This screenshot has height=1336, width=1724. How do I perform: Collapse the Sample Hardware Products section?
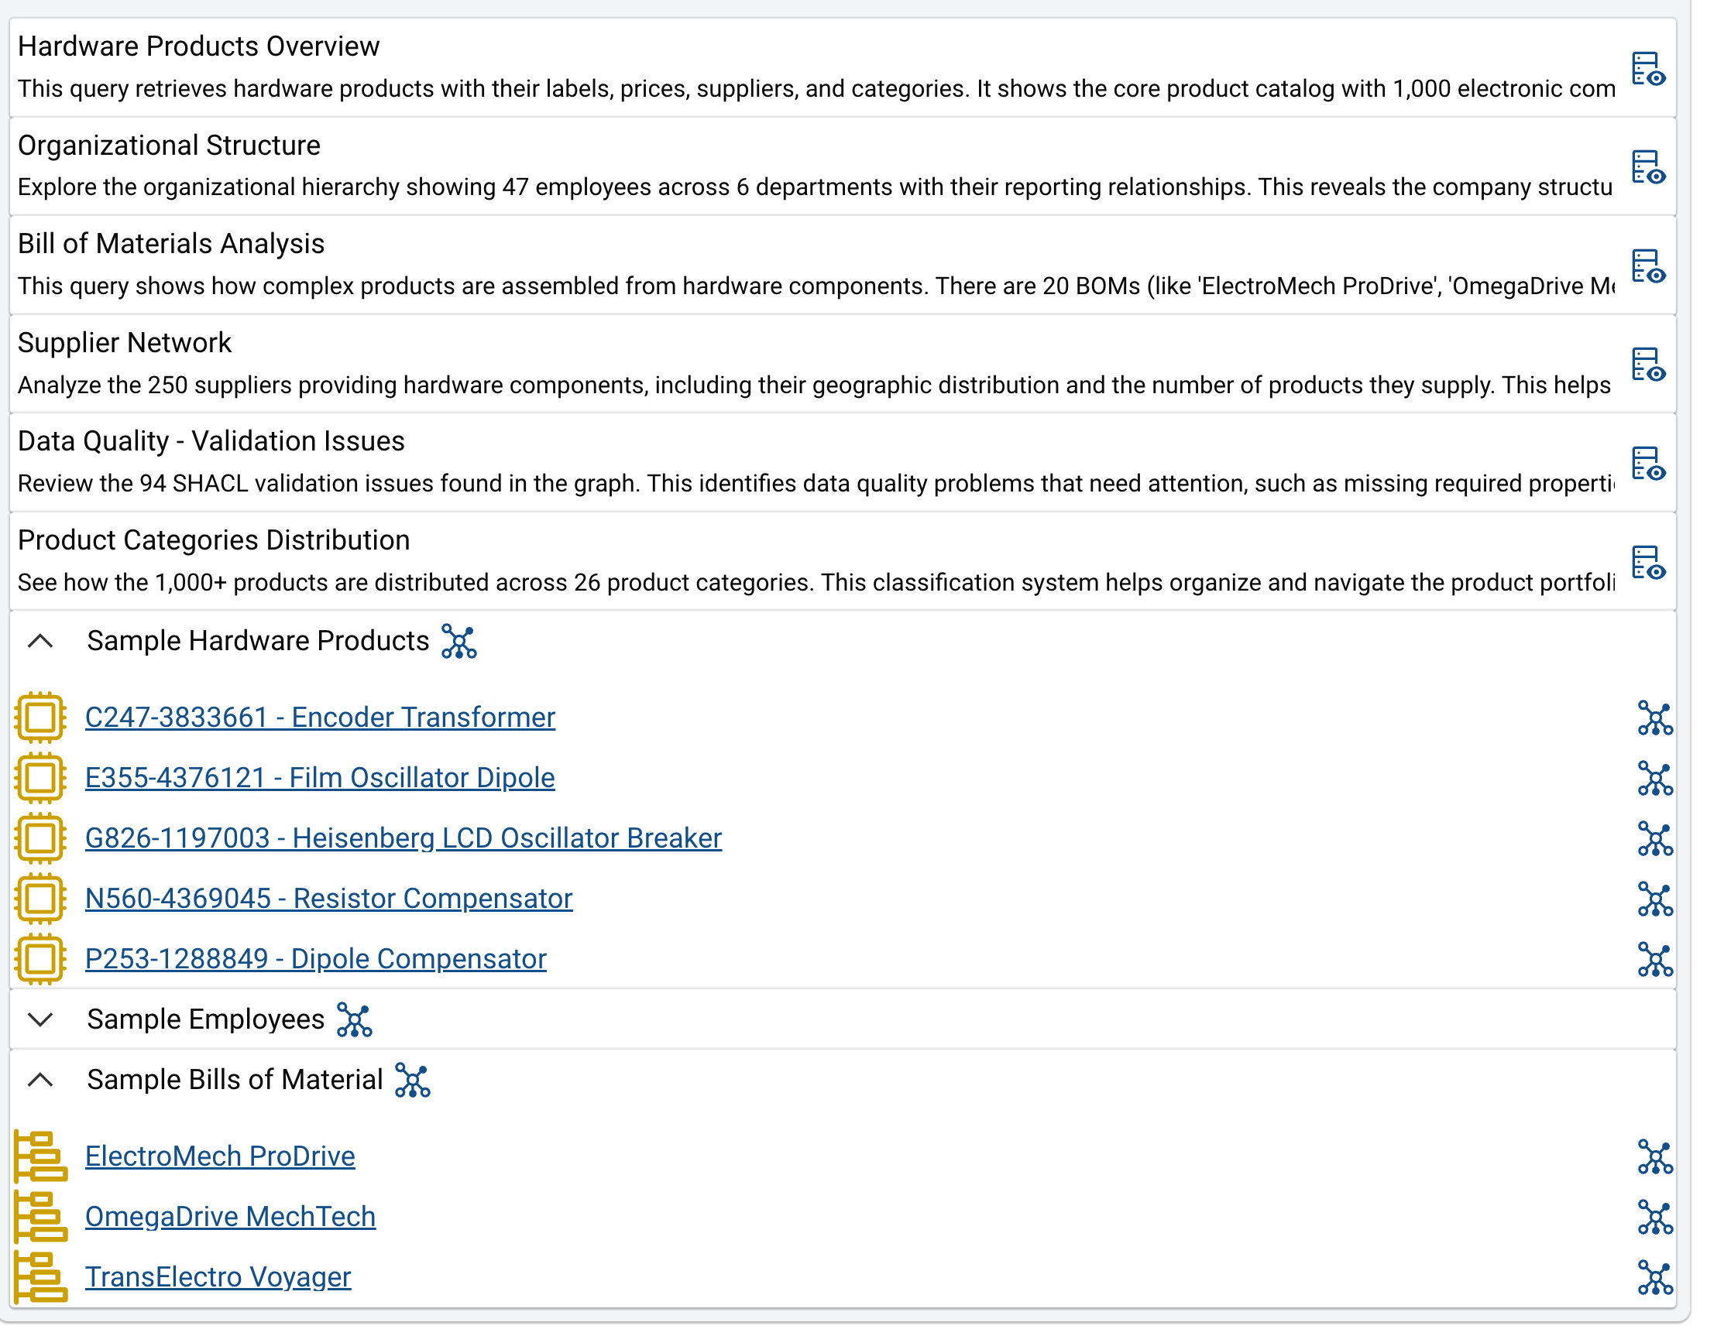tap(40, 642)
